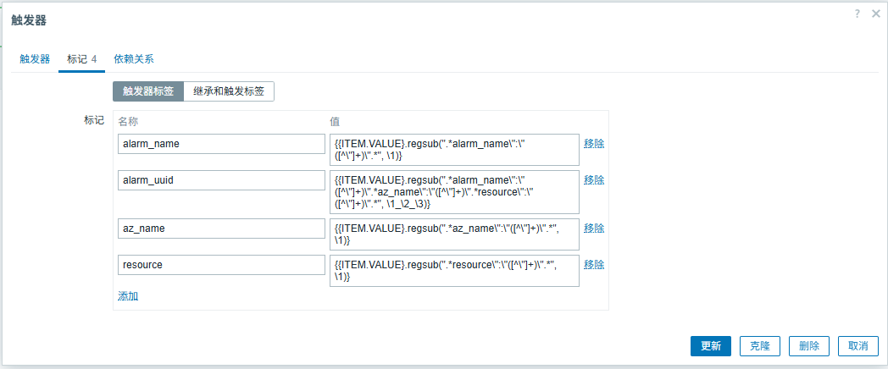Select the 触发器标签 toggle option
888x369 pixels.
(148, 91)
